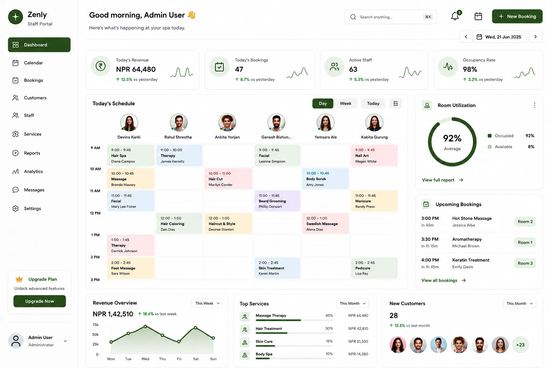The width and height of the screenshot is (552, 368).
Task: Go to previous date arrow
Action: [466, 37]
